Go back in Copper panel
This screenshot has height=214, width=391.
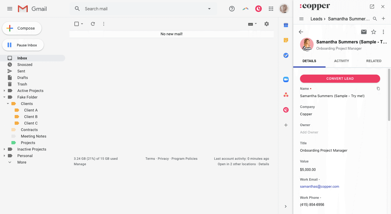click(x=301, y=32)
